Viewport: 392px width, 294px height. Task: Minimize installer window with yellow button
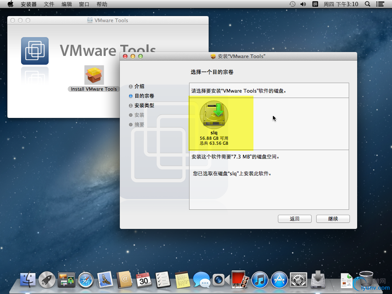pos(133,56)
